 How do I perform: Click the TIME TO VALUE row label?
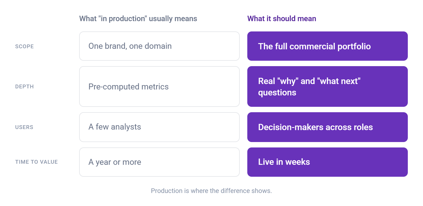coord(36,162)
